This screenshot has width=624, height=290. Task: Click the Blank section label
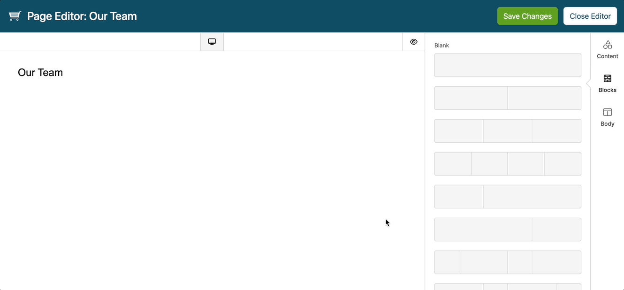pos(441,45)
